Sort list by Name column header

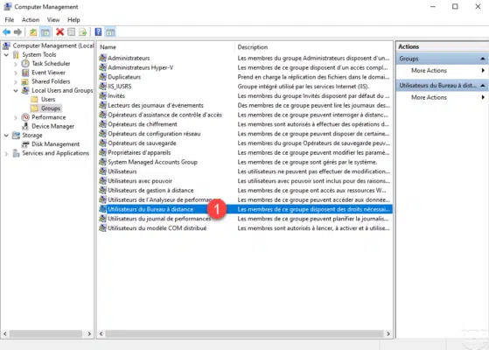108,47
